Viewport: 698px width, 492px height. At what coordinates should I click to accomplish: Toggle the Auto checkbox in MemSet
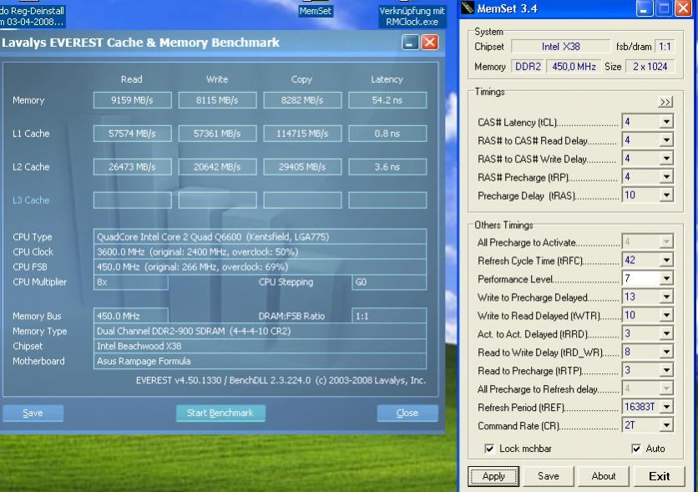(x=636, y=449)
